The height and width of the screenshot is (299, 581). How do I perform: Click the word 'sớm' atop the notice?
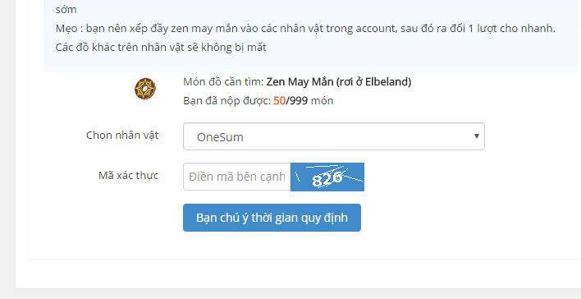(66, 10)
